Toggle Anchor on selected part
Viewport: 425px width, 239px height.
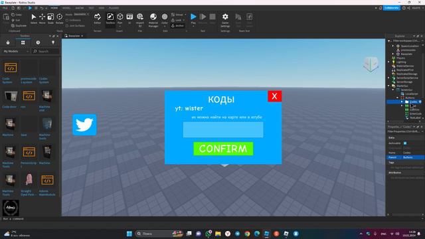tap(178, 26)
